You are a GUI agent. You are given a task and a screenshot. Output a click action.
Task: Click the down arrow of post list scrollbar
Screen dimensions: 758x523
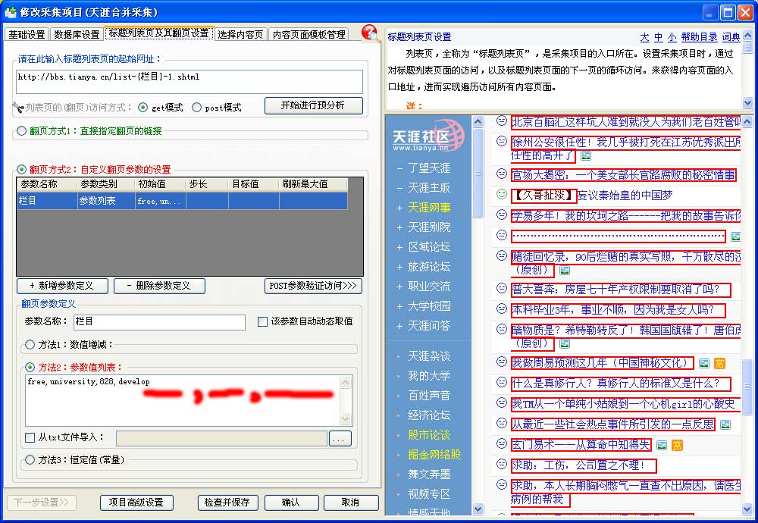[747, 509]
